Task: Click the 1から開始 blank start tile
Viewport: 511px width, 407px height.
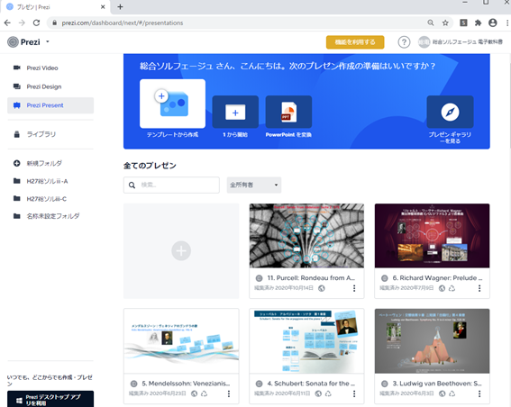Action: [235, 112]
